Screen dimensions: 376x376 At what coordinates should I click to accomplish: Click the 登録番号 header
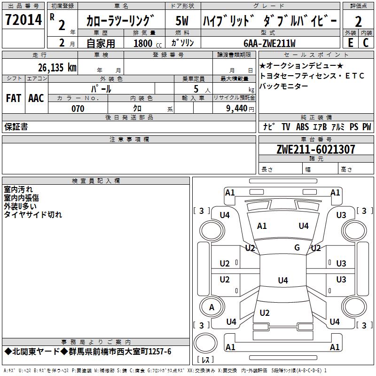[168, 55]
